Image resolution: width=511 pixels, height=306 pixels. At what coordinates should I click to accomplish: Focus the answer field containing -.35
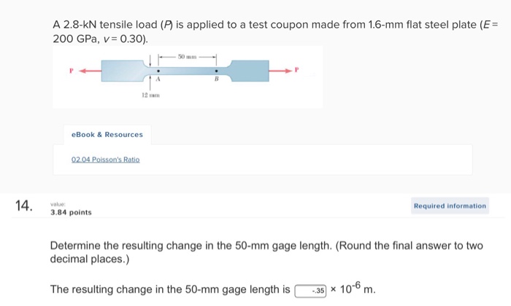point(310,291)
